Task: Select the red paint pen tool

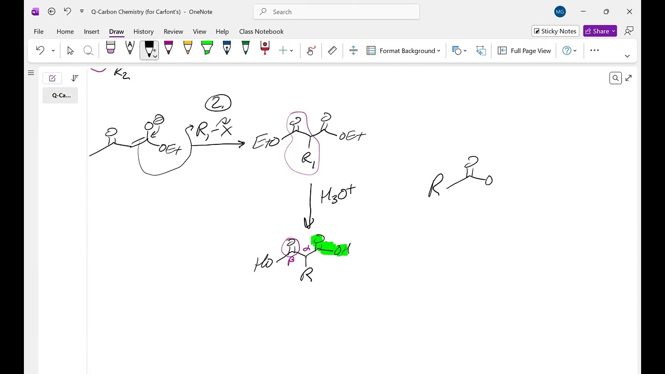Action: click(x=265, y=49)
